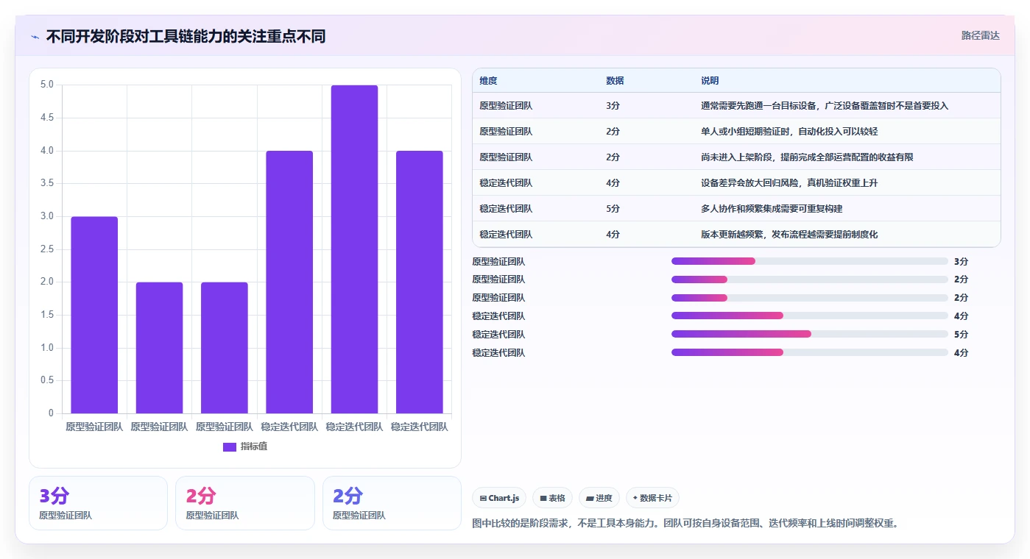Click the lightning icon beside the page title
Viewport: 1030px width, 559px height.
point(35,37)
